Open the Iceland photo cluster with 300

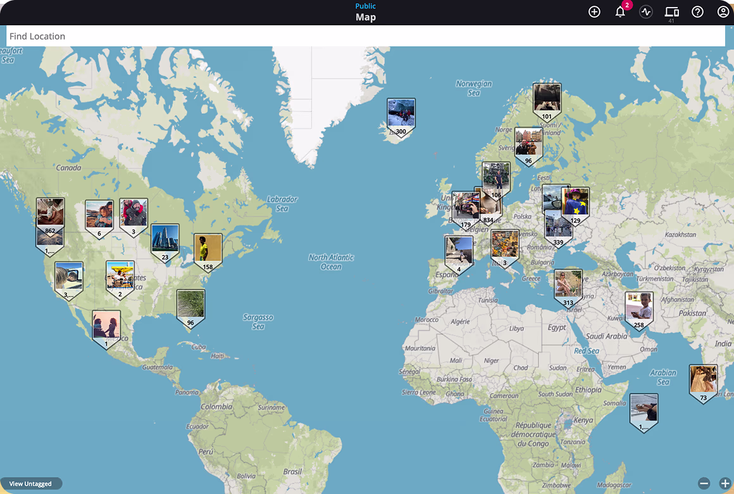click(401, 115)
